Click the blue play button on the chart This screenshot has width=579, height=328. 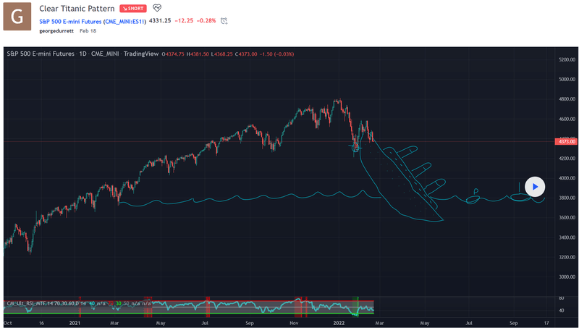(x=535, y=187)
